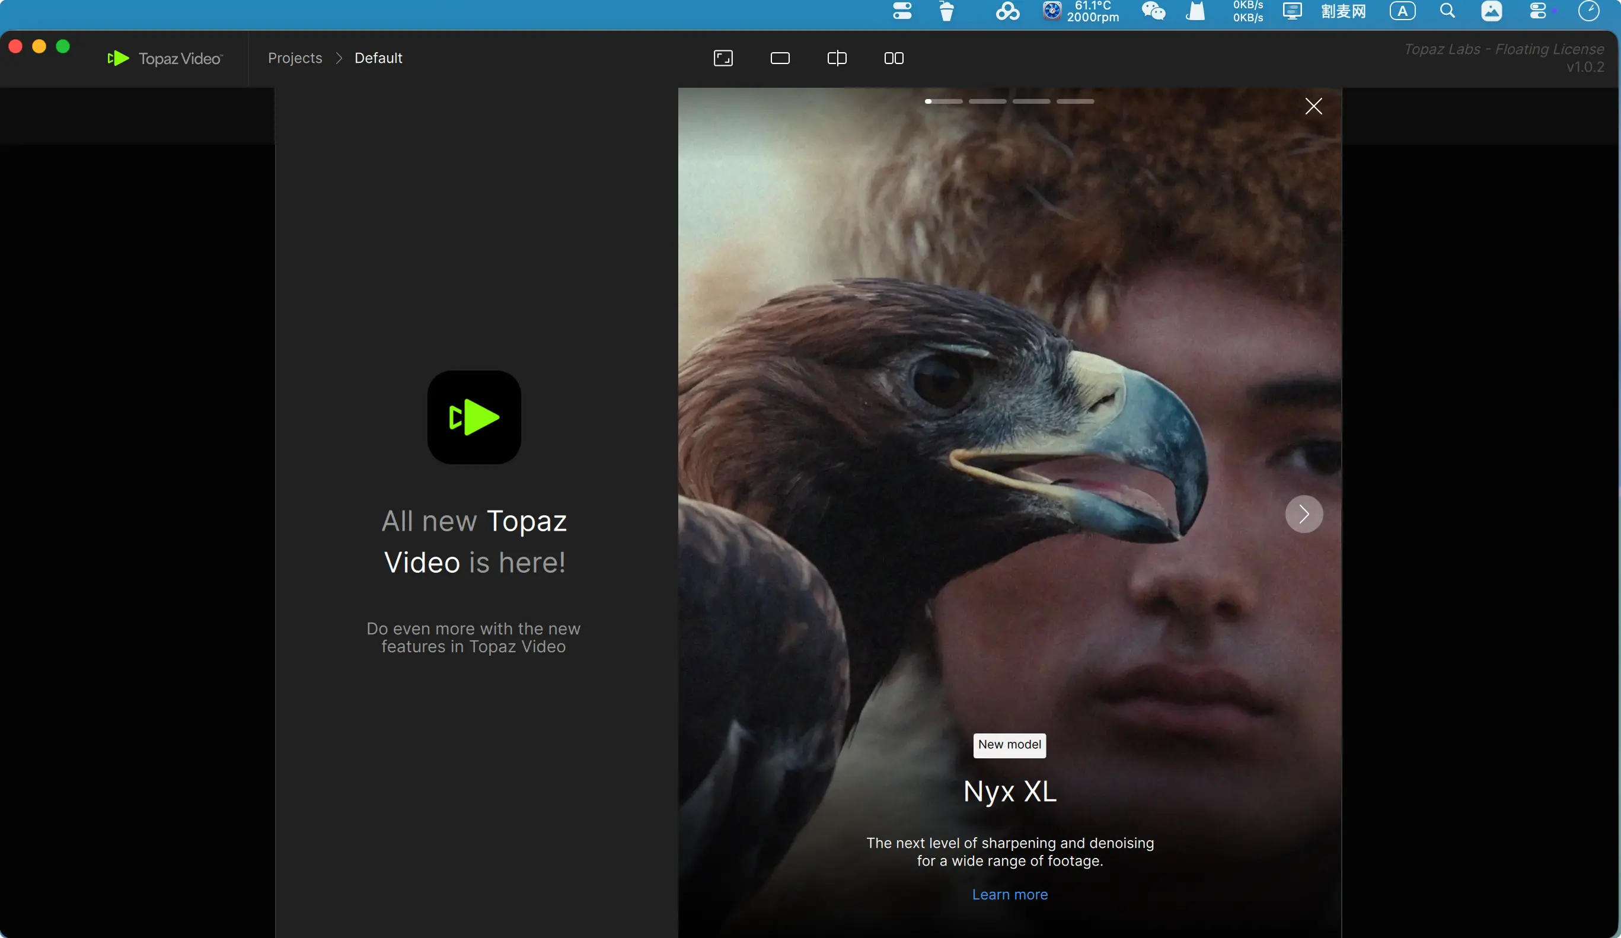1621x938 pixels.
Task: Select the split view comparison icon
Action: tap(836, 59)
